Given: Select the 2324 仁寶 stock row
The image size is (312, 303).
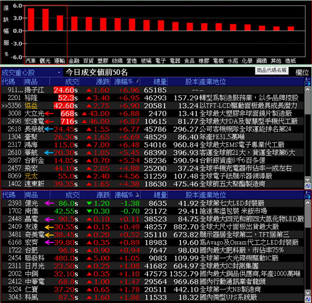Looking at the screenshot, I should click(x=153, y=290).
